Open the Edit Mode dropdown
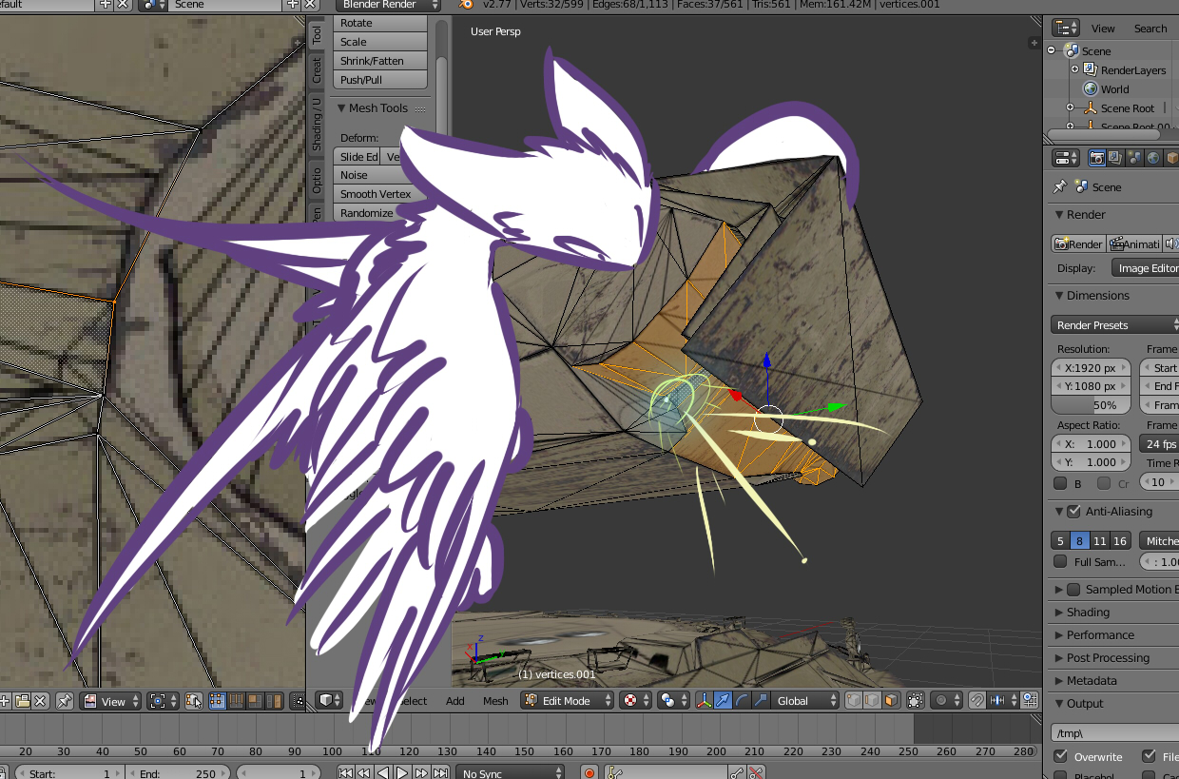Screen dimensions: 1179x779 click(567, 701)
